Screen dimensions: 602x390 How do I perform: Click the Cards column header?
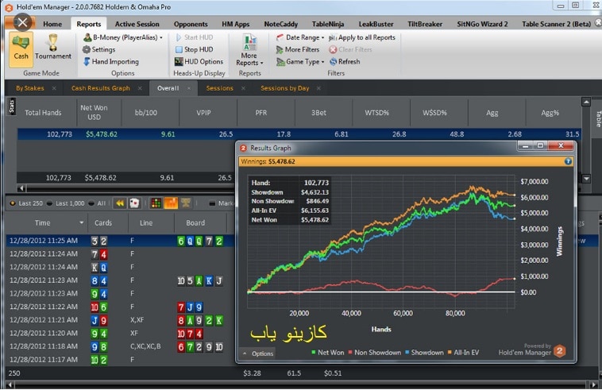(108, 222)
